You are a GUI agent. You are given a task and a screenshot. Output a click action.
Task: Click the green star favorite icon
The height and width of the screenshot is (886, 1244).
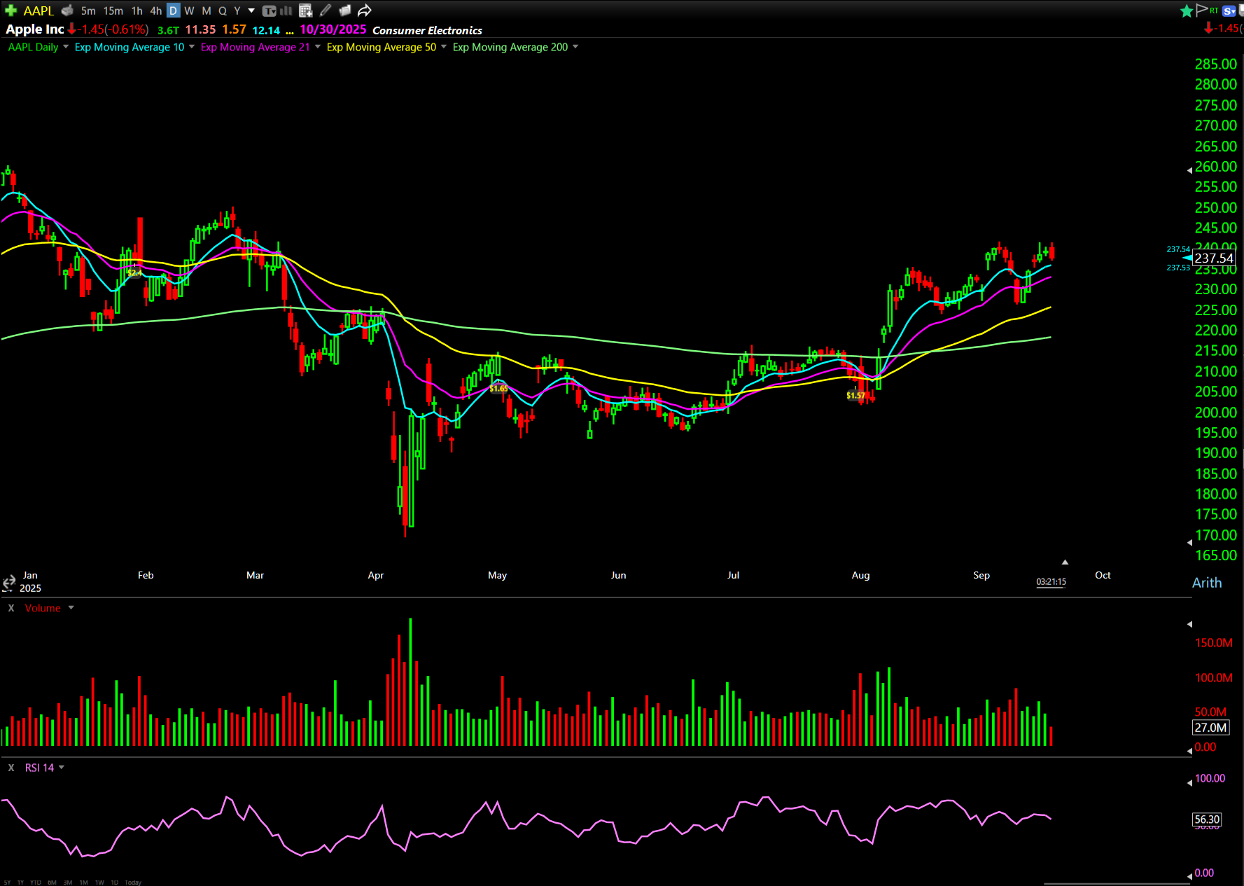[1186, 11]
